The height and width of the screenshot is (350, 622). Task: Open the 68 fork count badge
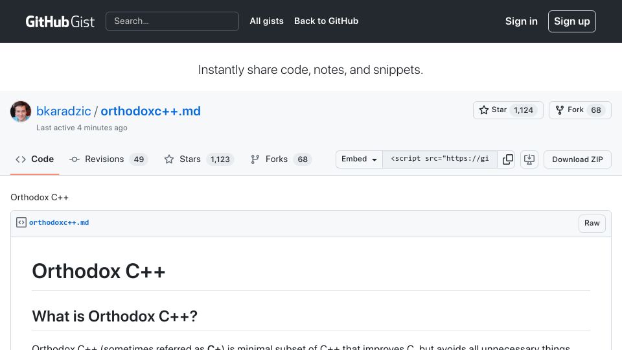point(596,110)
